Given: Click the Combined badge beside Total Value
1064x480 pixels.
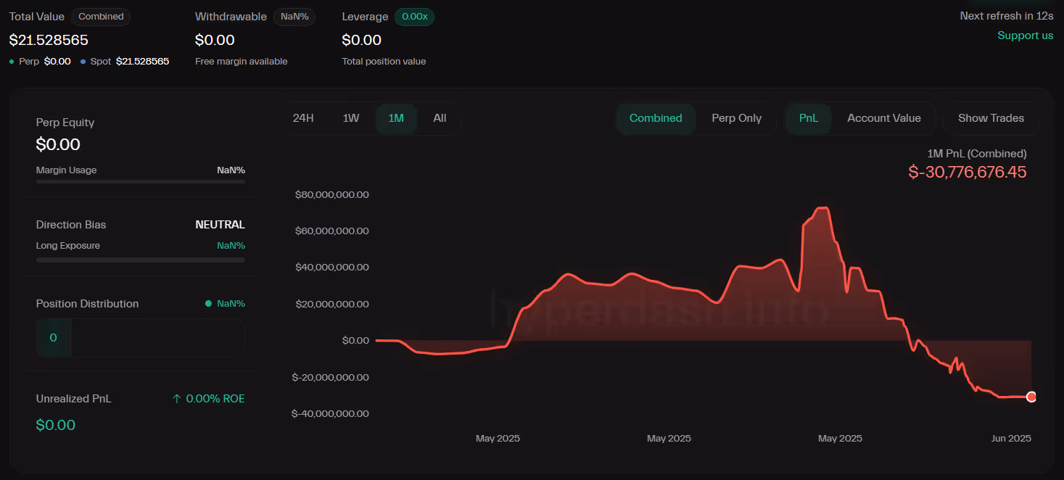Looking at the screenshot, I should point(101,16).
